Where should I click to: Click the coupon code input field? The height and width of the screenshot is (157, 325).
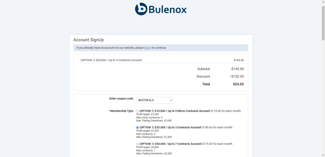point(154,100)
